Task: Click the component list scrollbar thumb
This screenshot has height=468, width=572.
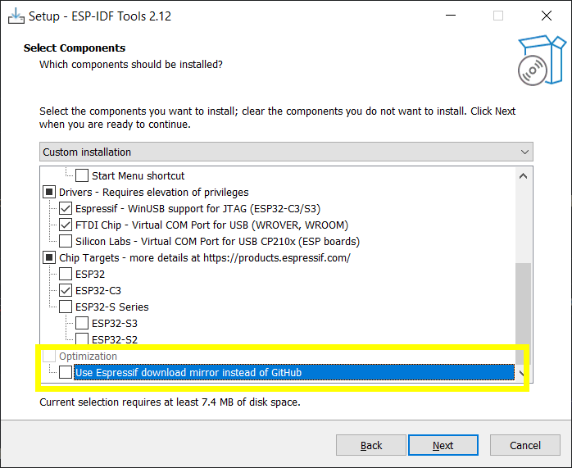Action: point(523,313)
